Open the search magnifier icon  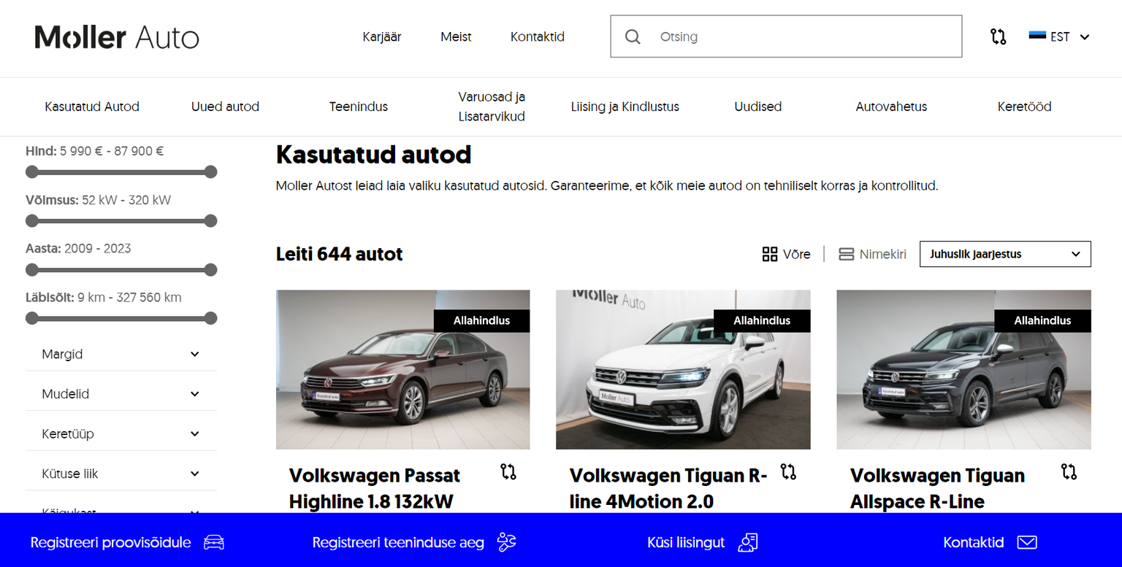(633, 36)
